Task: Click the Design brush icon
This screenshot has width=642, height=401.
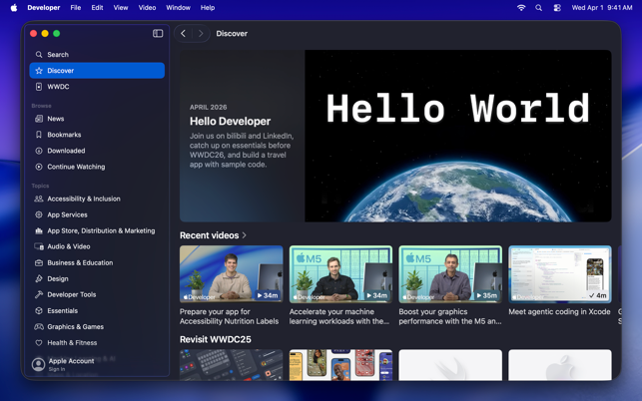Action: tap(39, 278)
